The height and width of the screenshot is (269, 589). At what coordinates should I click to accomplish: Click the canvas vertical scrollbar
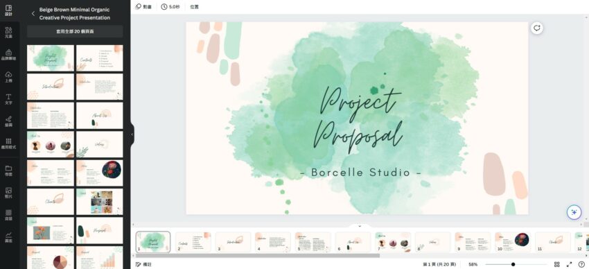(586, 117)
